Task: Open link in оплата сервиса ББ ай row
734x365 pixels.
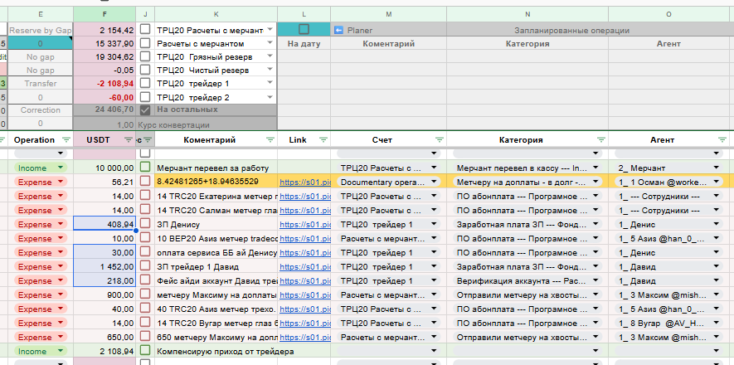Action: point(304,253)
